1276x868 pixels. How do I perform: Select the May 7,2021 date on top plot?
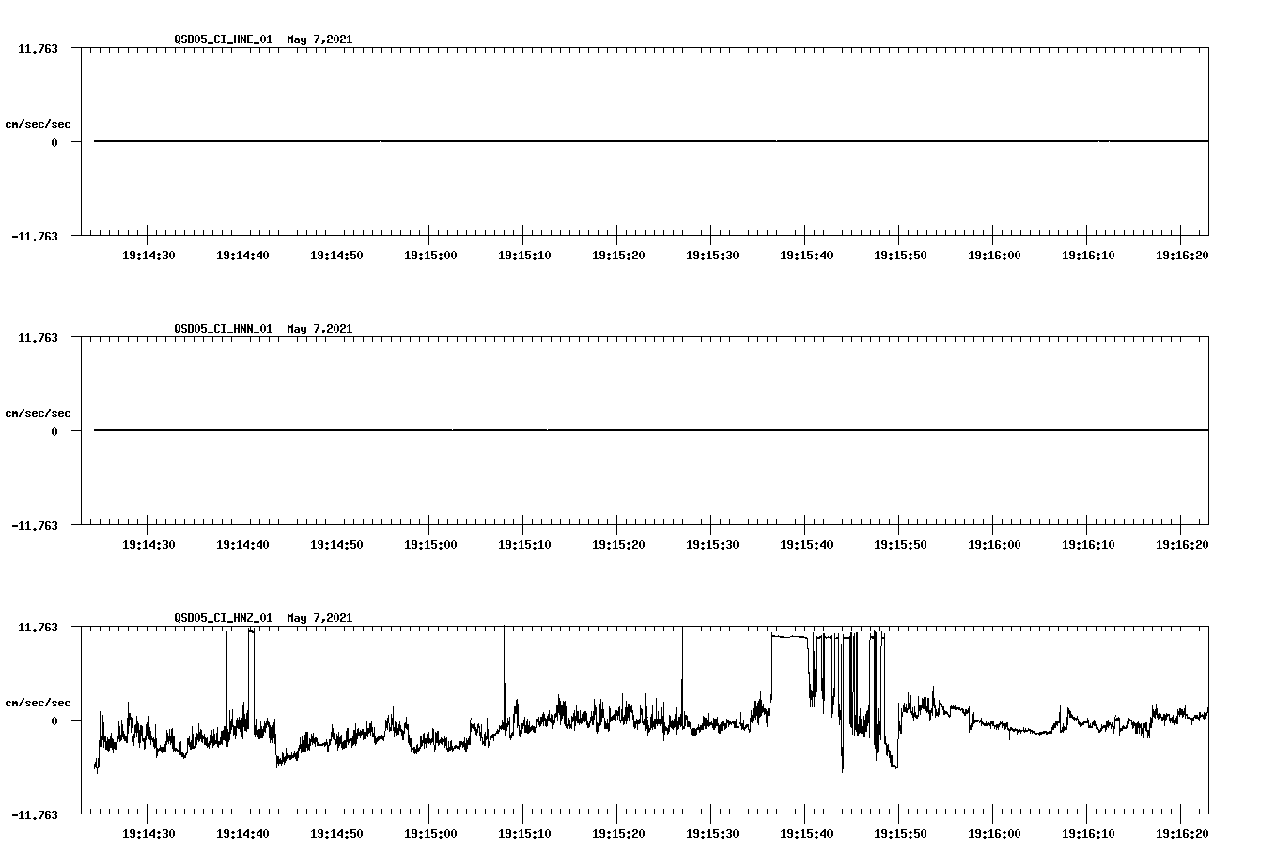(x=320, y=40)
